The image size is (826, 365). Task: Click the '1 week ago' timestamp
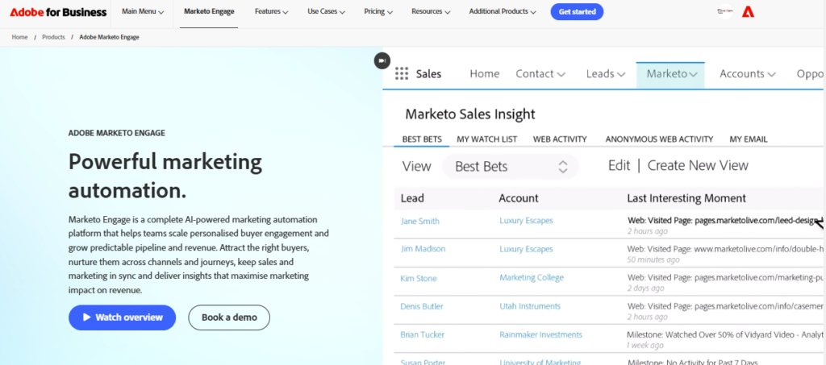pyautogui.click(x=645, y=345)
